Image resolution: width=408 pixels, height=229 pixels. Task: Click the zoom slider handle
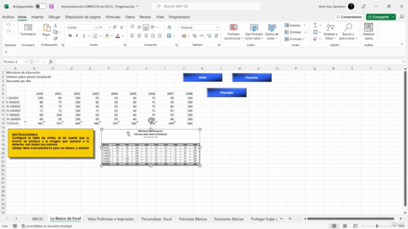click(377, 226)
